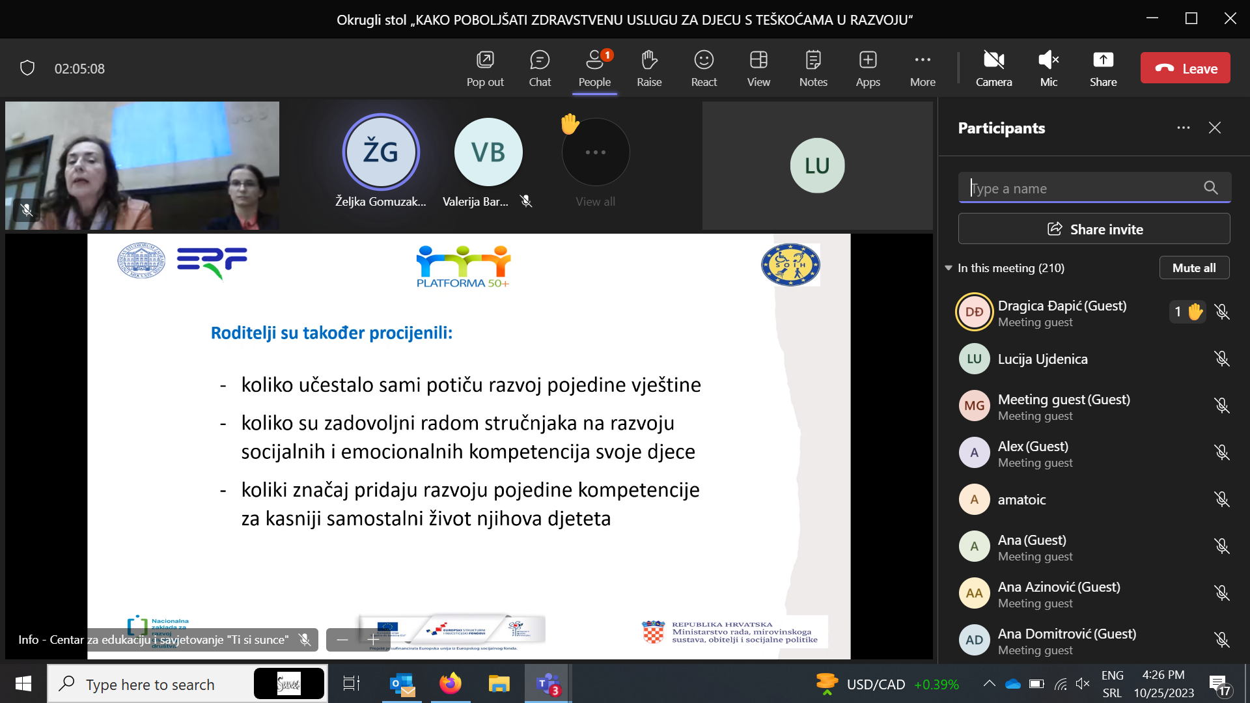The height and width of the screenshot is (703, 1250).
Task: Click the participant search magnifier icon
Action: tap(1211, 188)
